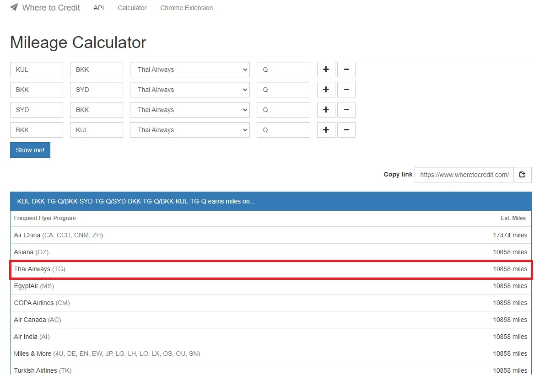Edit fare class Q in BKK-KUL row

point(283,130)
